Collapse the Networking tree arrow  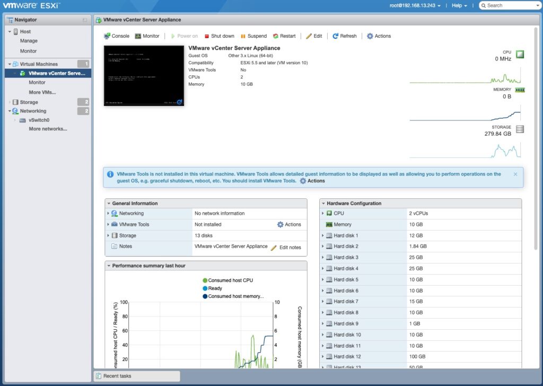[x=10, y=111]
